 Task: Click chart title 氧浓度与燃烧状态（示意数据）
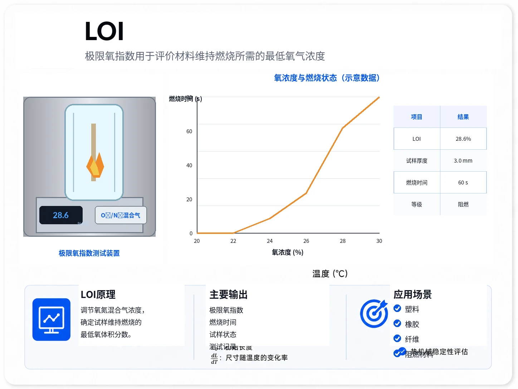327,78
